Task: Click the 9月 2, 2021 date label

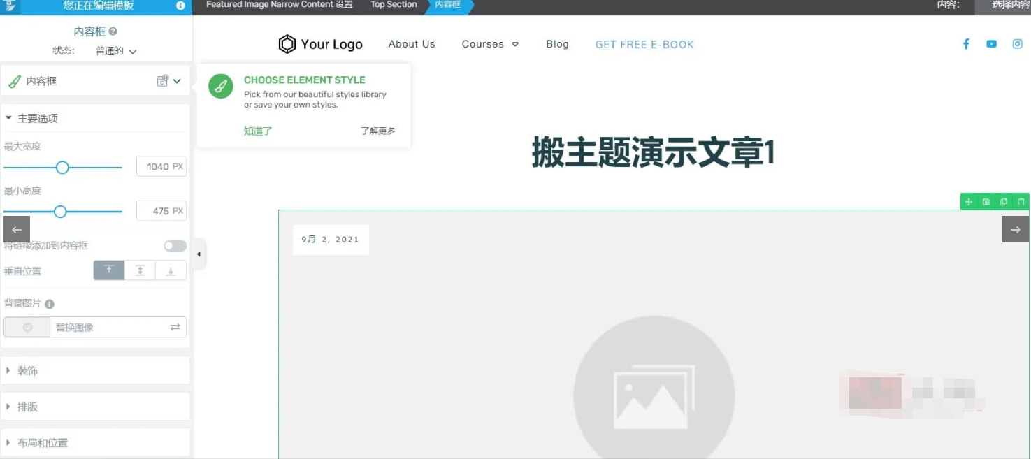Action: (x=331, y=239)
